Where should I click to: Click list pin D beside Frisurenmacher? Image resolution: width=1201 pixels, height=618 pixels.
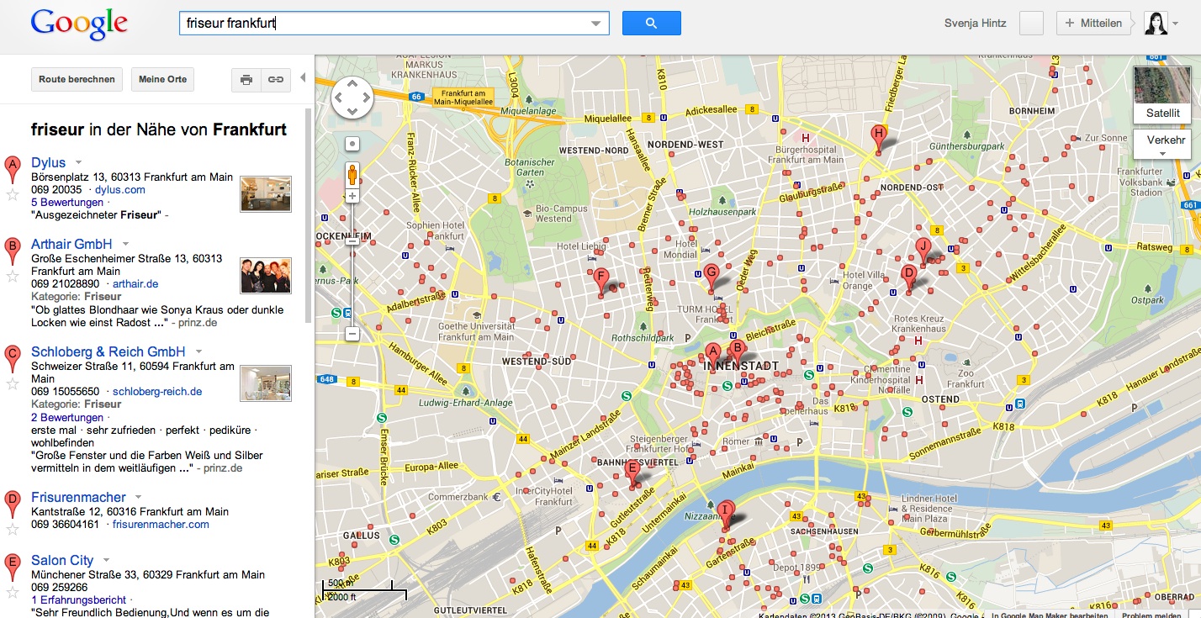[13, 504]
